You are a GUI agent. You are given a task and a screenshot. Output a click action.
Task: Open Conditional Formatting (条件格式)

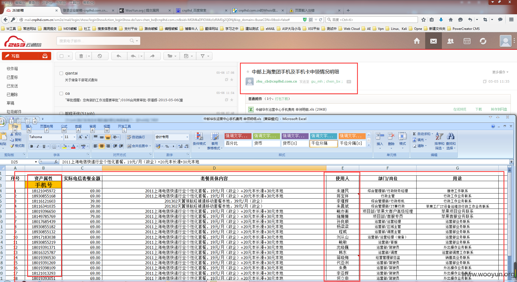(x=199, y=141)
